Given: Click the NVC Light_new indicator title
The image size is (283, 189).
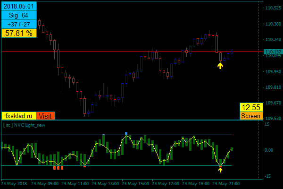Looking at the screenshot, I should pyautogui.click(x=25, y=125).
